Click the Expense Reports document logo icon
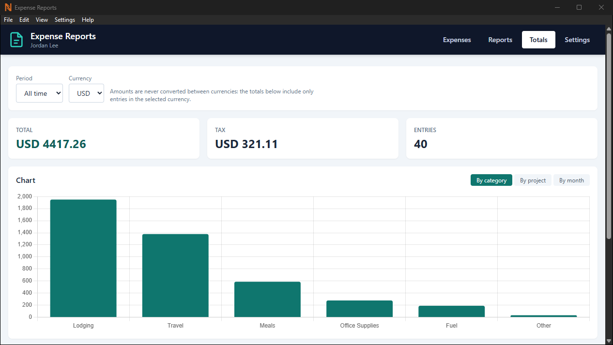Screen dimensions: 613x345 16,40
